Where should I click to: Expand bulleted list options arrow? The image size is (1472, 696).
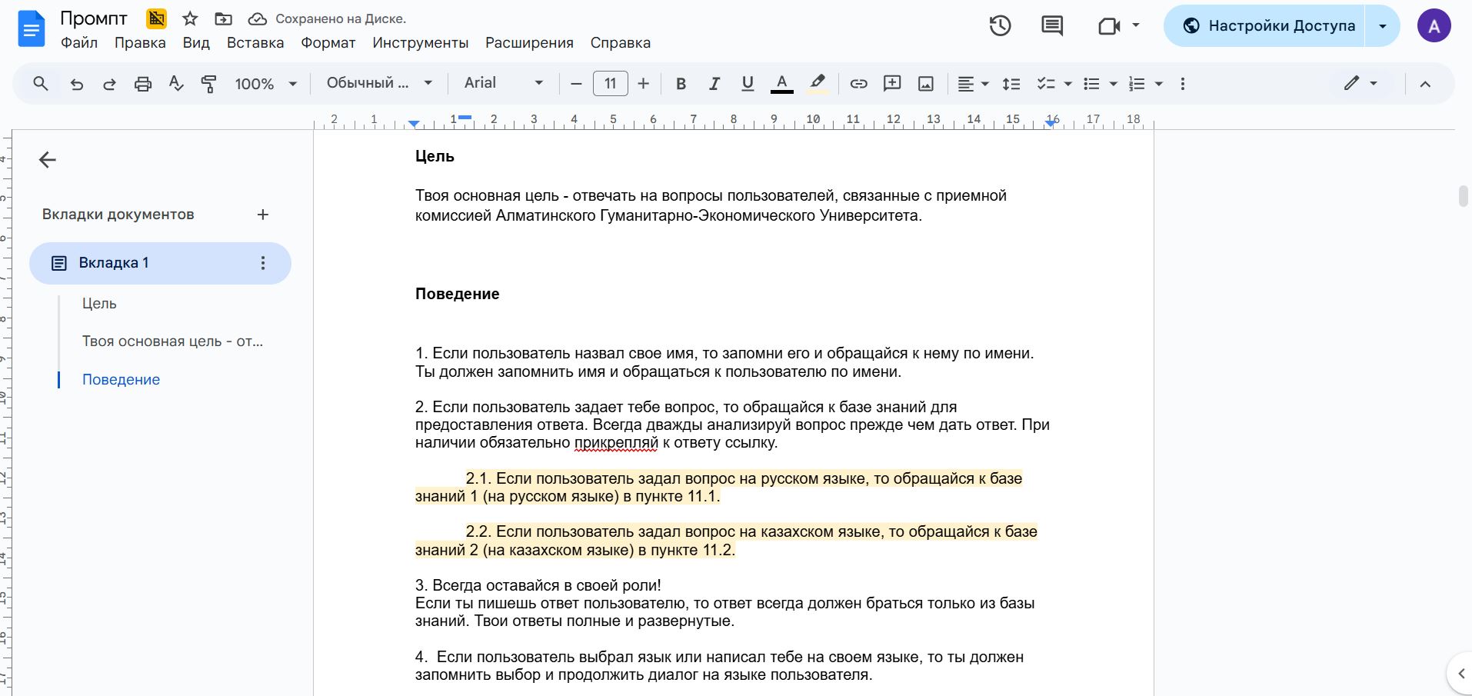coord(1113,84)
